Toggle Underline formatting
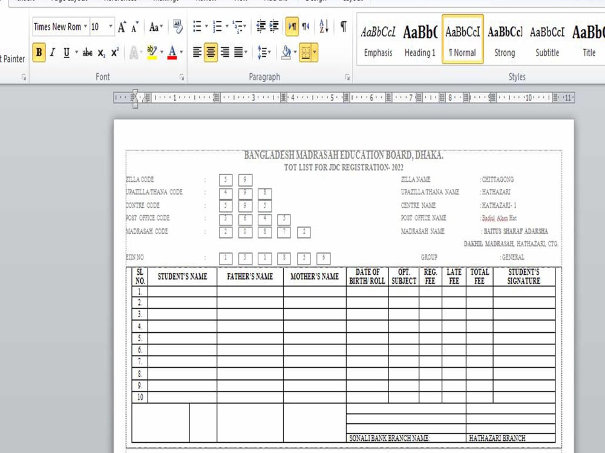Screen dimensions: 605x453 pyautogui.click(x=67, y=53)
